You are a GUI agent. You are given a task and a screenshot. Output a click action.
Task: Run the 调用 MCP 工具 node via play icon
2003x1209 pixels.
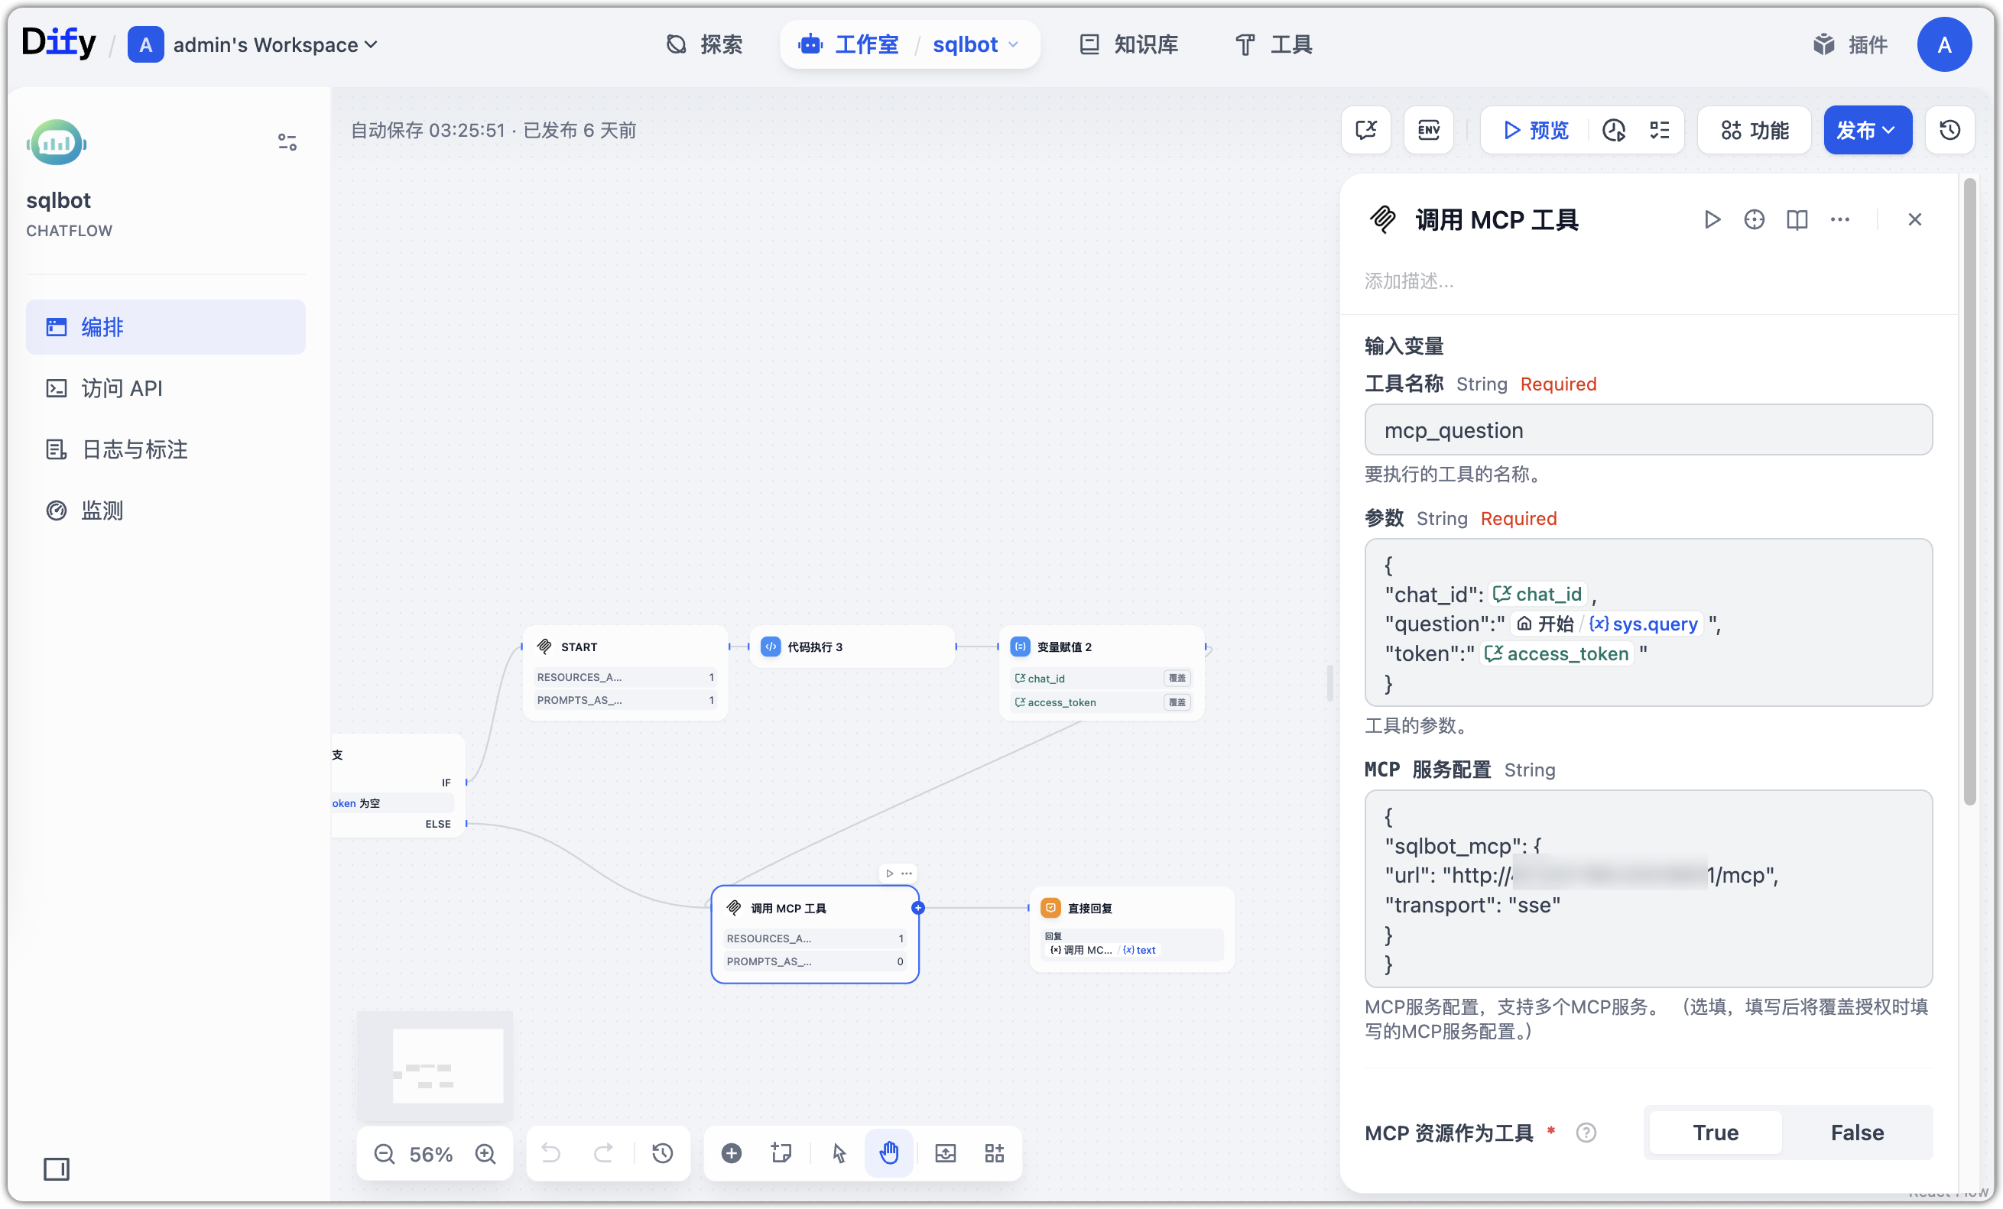[1712, 219]
